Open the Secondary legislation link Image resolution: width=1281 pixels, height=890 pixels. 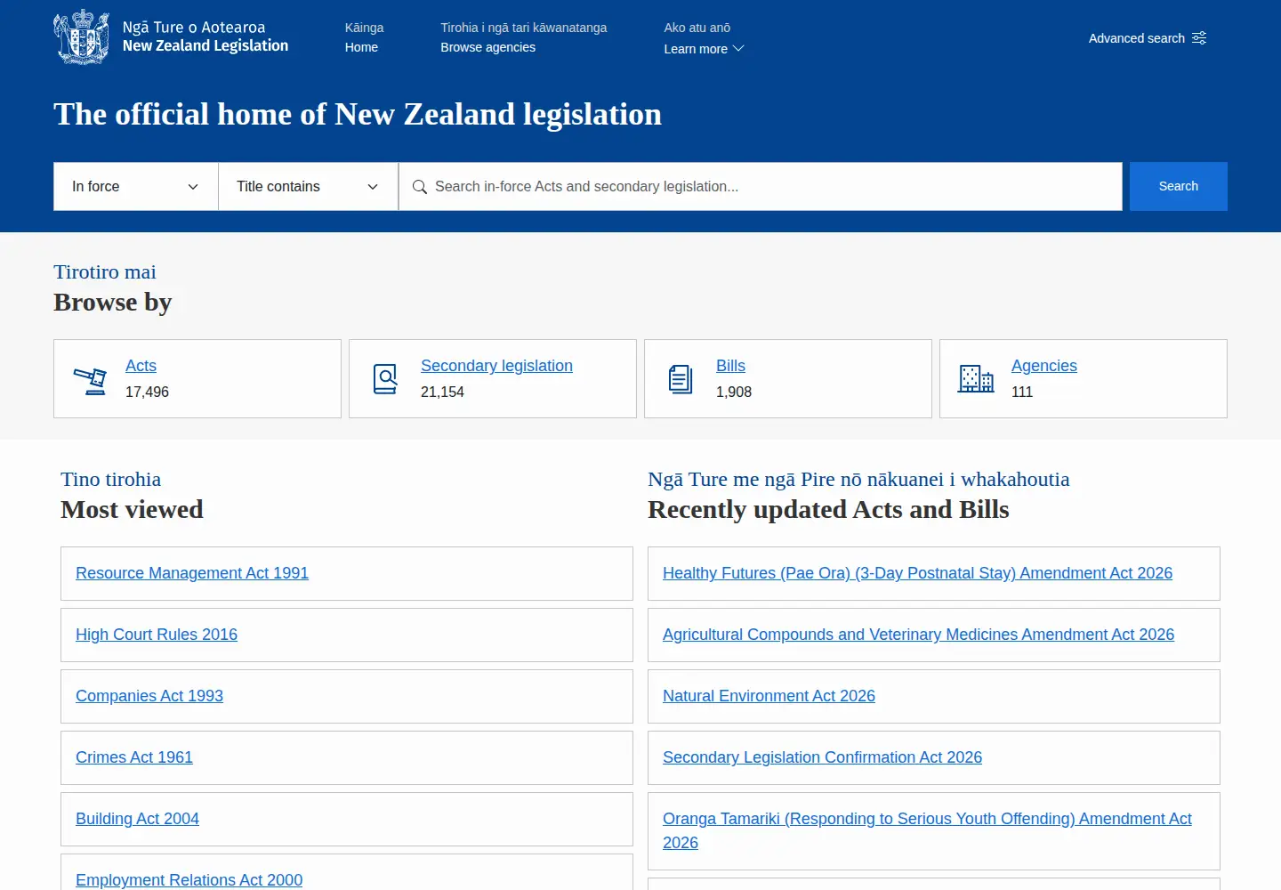[496, 366]
